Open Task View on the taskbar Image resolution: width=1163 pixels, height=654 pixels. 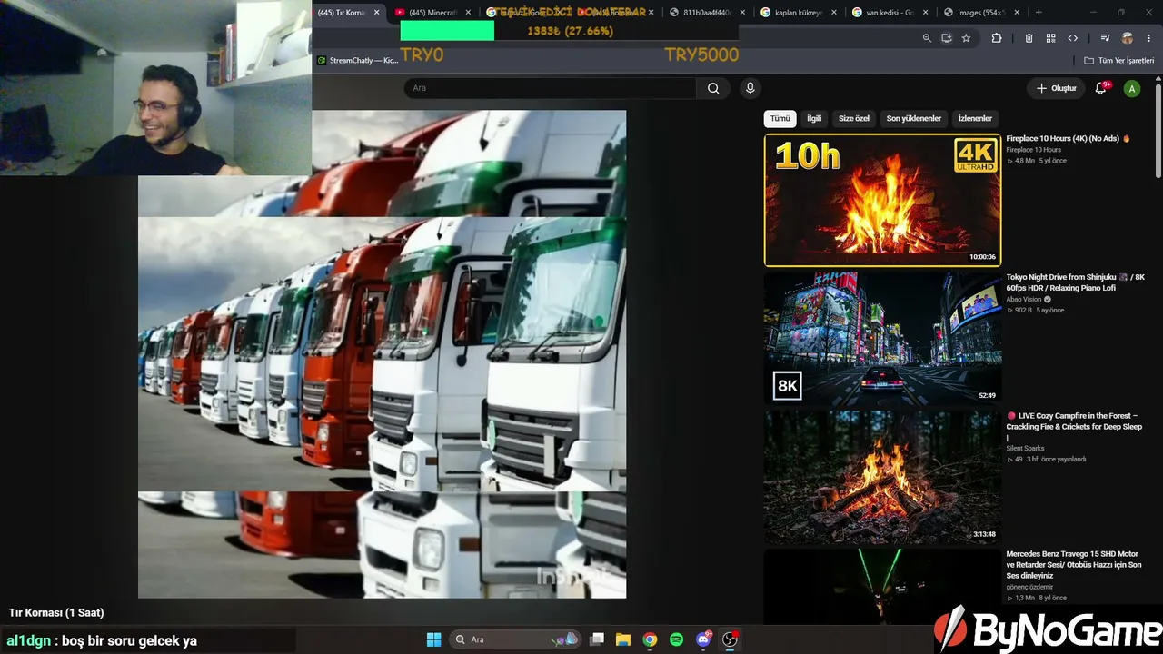[597, 639]
